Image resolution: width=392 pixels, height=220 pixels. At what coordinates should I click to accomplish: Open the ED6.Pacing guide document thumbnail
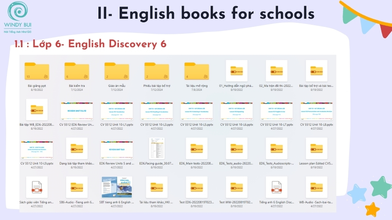click(157, 148)
